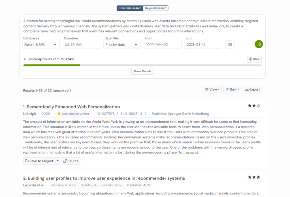Click Show Details under the progress bar
This screenshot has width=290, height=197.
click(x=142, y=71)
